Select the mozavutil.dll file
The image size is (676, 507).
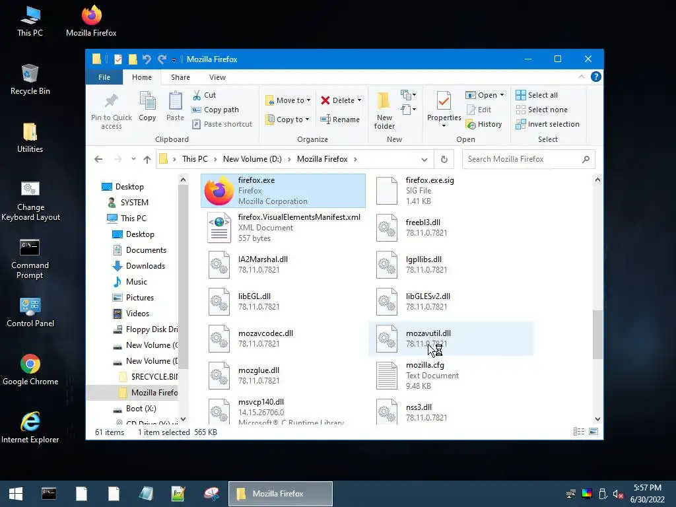point(451,339)
